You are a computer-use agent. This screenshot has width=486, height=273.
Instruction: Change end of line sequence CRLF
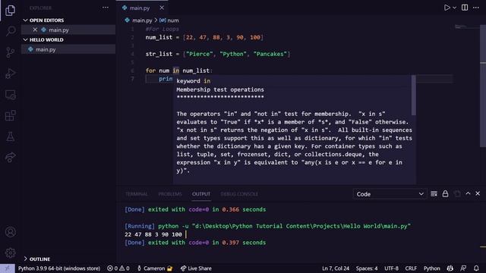pyautogui.click(x=411, y=268)
